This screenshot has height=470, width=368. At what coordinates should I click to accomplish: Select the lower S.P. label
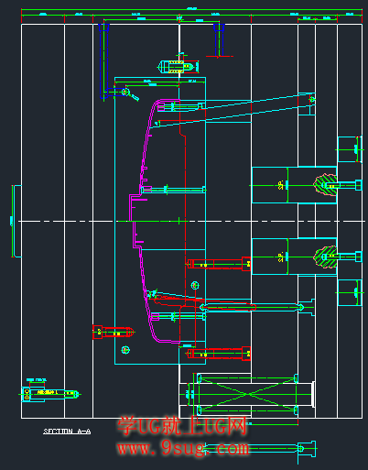pos(281,257)
